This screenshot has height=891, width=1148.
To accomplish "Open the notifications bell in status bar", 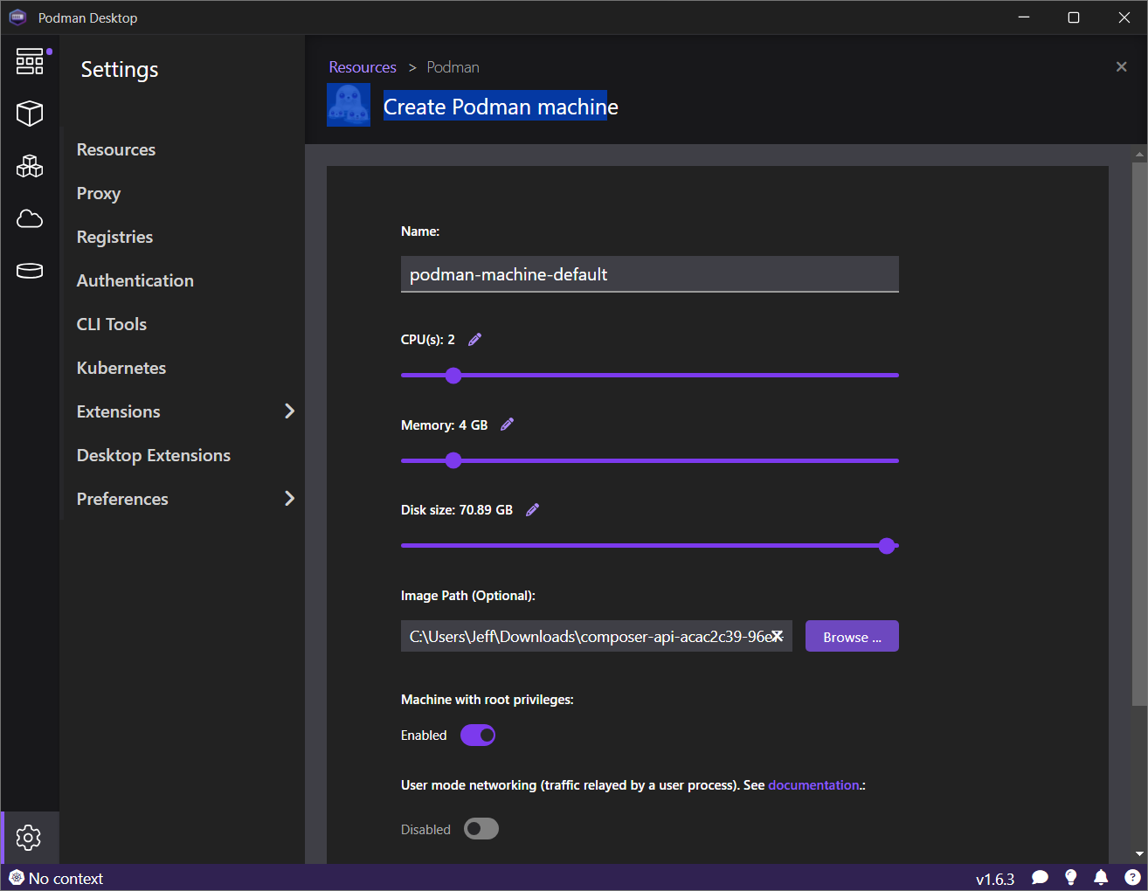I will pos(1101,877).
